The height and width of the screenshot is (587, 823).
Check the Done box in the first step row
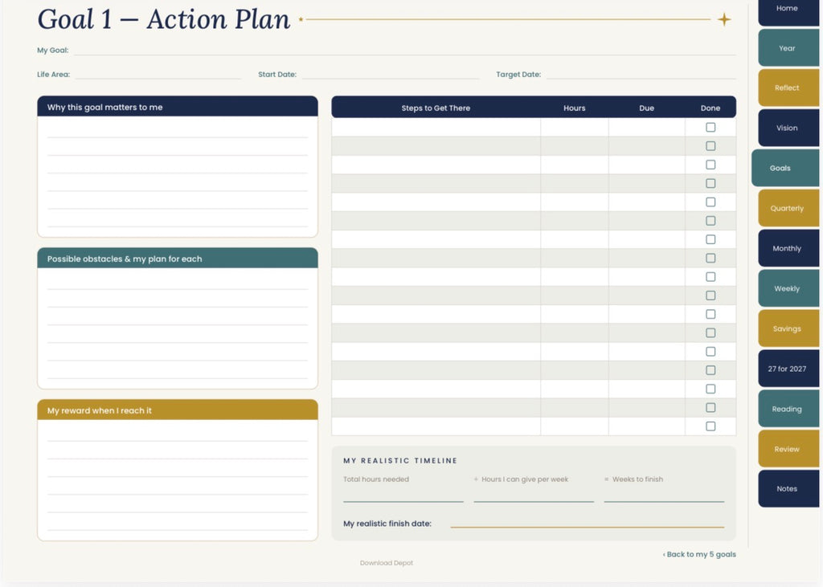tap(710, 127)
